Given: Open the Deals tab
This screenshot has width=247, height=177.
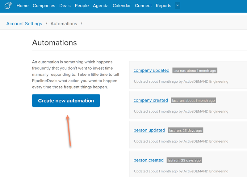Looking at the screenshot, I should (65, 6).
